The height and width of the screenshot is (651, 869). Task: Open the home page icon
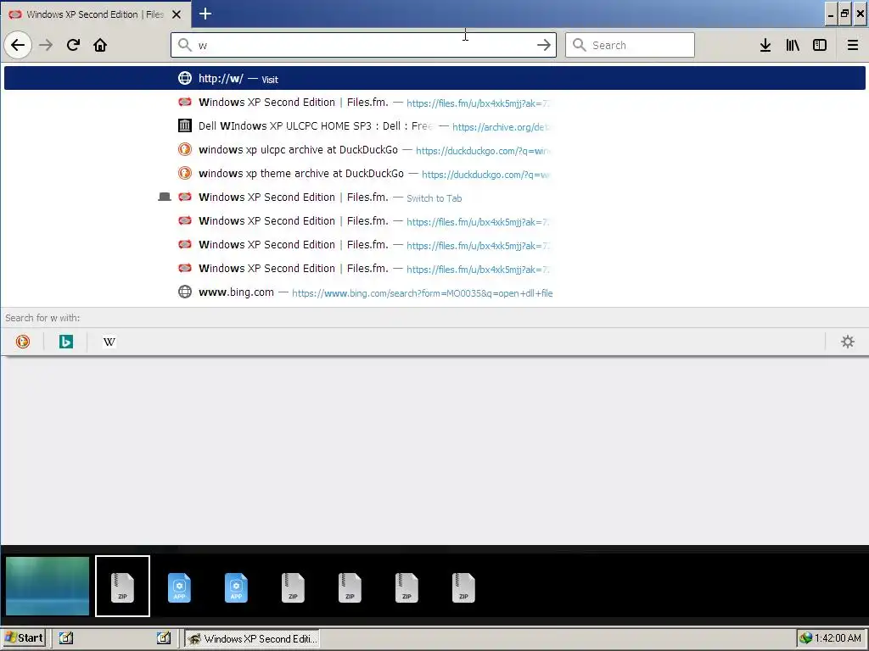100,45
